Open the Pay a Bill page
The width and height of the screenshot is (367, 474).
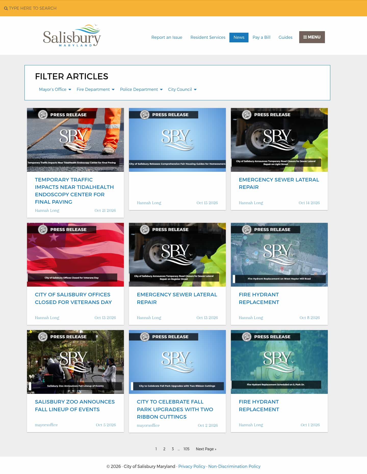261,37
